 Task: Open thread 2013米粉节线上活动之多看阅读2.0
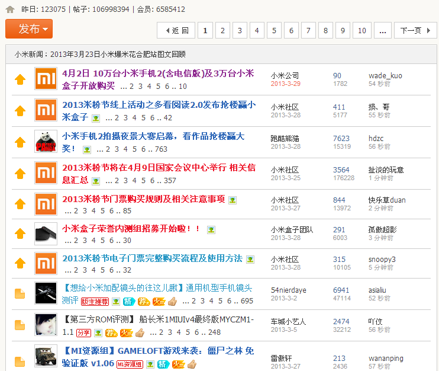(x=159, y=111)
